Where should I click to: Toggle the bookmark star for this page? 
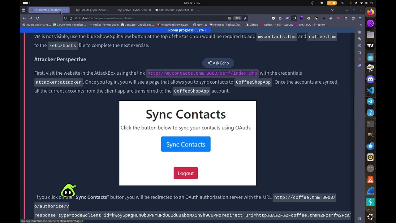pos(245,18)
